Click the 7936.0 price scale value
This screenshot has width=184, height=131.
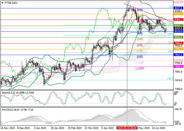coord(178,46)
